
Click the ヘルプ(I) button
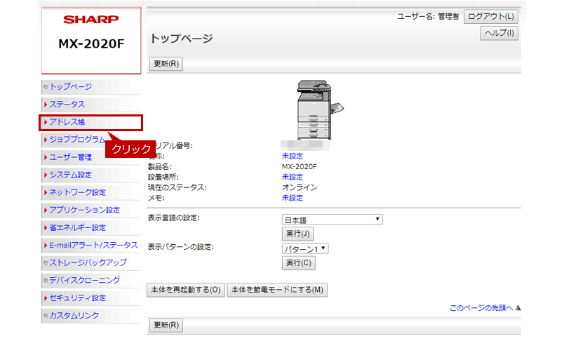click(x=499, y=33)
